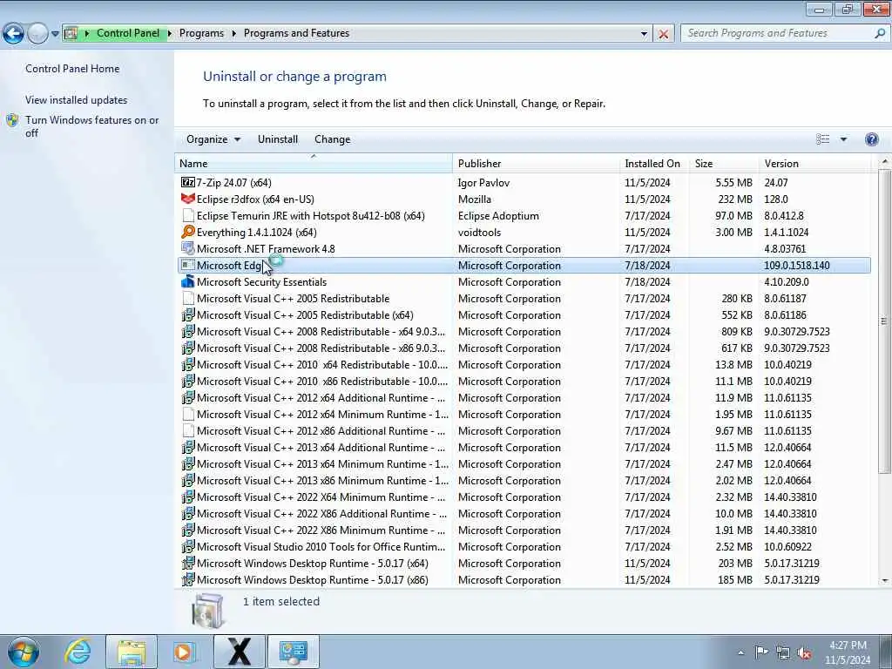
Task: Launch Internet Explorer from taskbar
Action: point(78,652)
